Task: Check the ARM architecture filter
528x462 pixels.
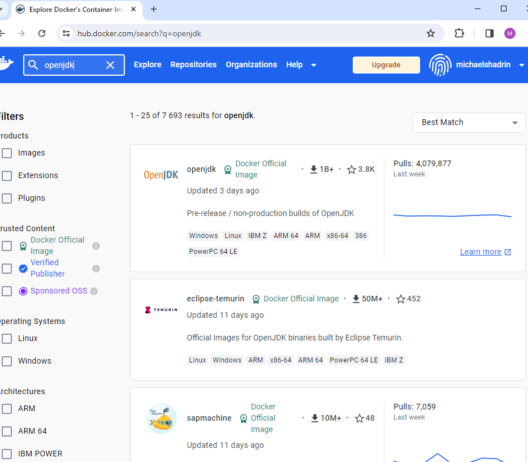Action: [7, 408]
